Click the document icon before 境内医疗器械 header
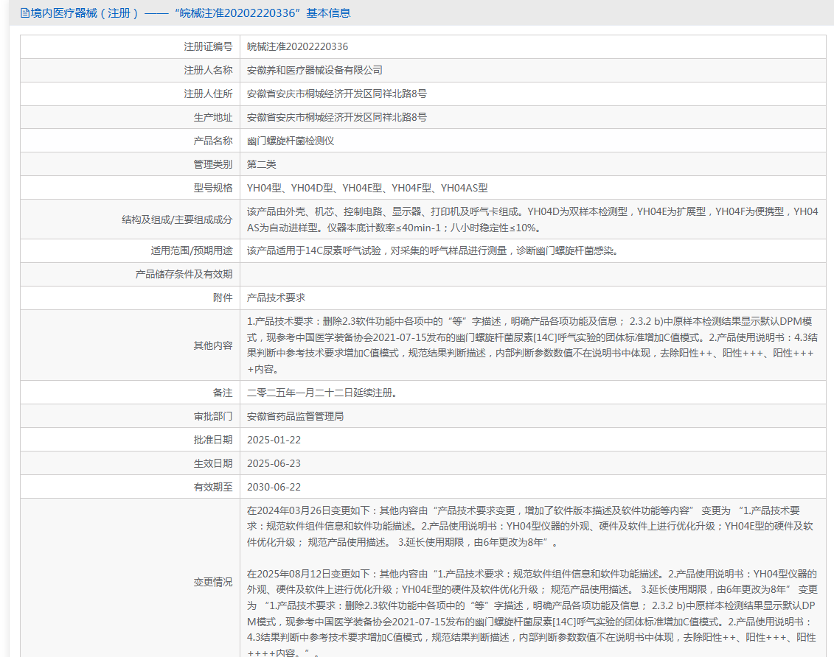Image resolution: width=834 pixels, height=657 pixels. [x=24, y=13]
